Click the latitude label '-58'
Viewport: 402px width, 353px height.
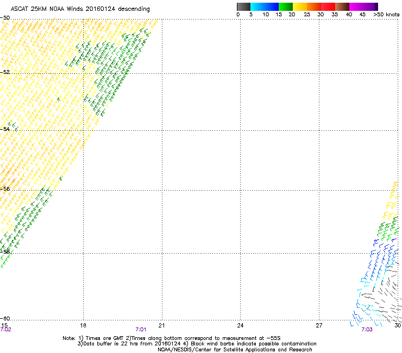tap(5, 252)
